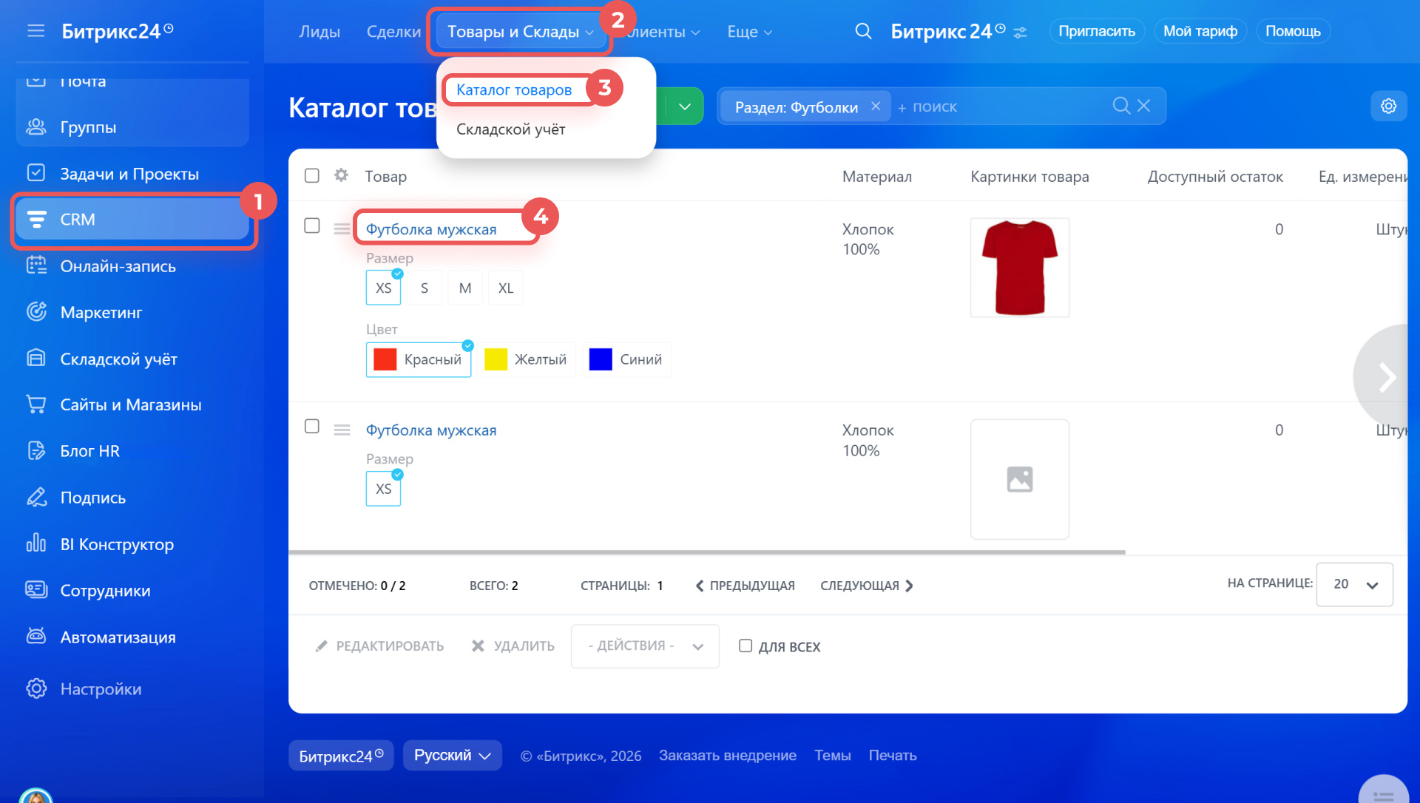
Task: Open the Сделки tab
Action: click(393, 32)
